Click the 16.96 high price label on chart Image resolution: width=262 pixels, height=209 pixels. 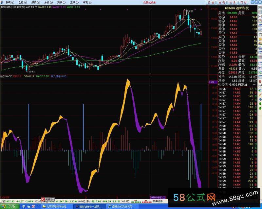pos(190,11)
